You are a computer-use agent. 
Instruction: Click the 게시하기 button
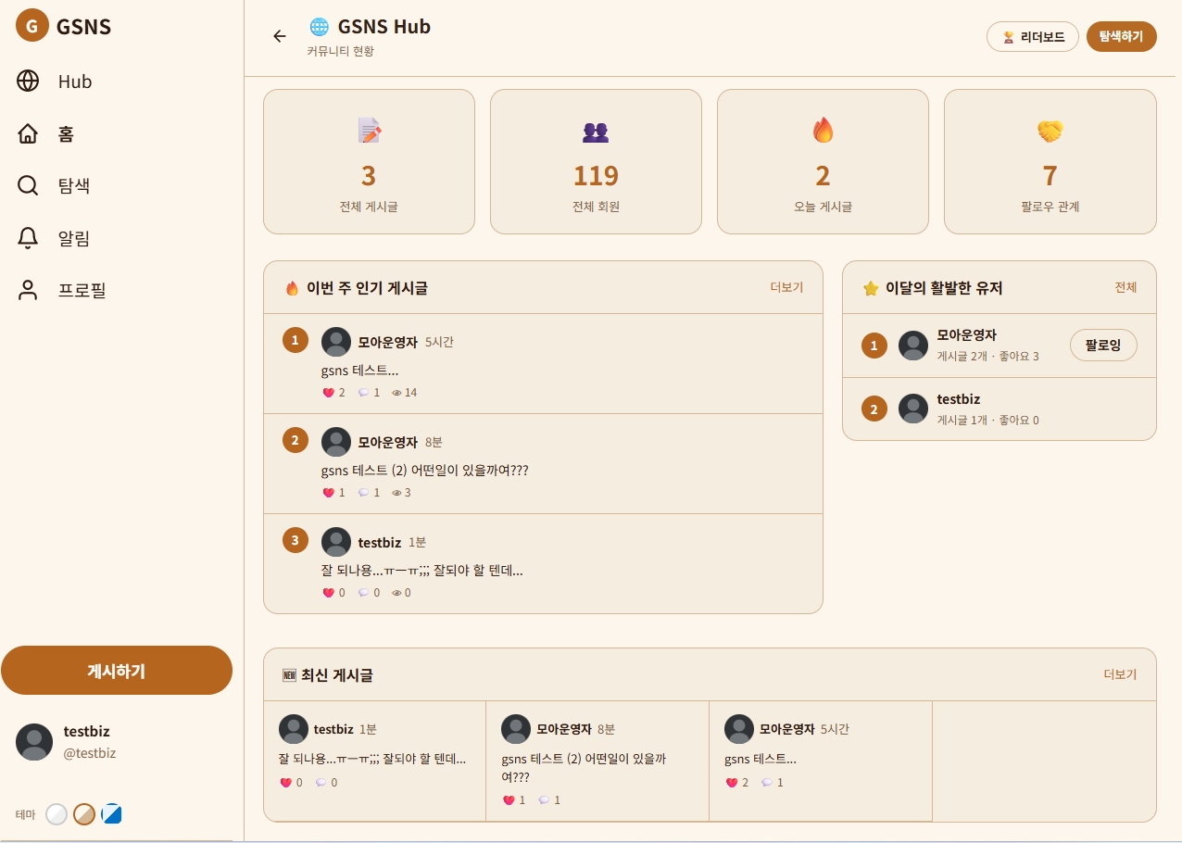(117, 671)
